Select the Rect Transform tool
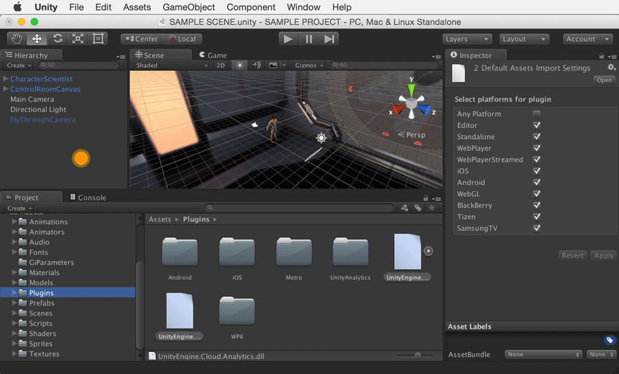The height and width of the screenshot is (374, 619). [x=98, y=39]
